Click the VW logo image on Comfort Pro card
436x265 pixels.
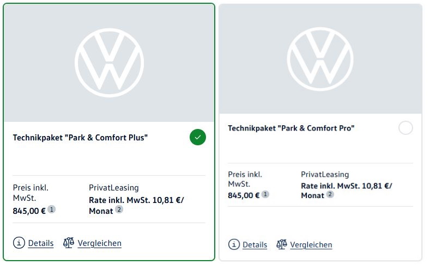pos(320,59)
